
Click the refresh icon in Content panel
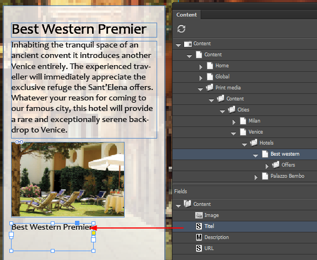(181, 29)
